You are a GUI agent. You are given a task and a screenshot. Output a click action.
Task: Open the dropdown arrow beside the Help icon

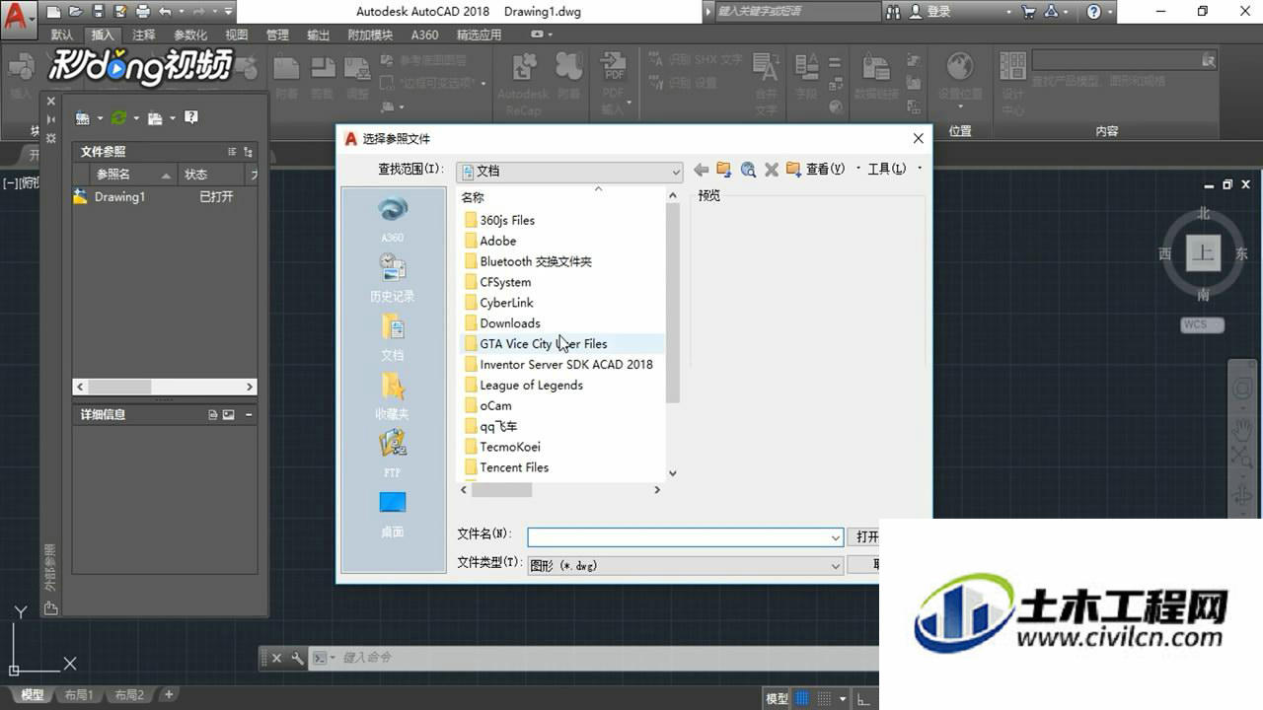tap(1110, 12)
